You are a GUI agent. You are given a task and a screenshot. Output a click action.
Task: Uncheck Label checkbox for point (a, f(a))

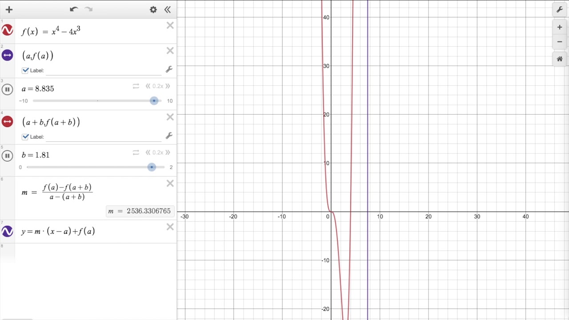(25, 70)
